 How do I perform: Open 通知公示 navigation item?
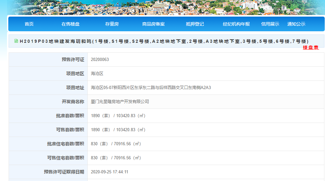pos(296,24)
